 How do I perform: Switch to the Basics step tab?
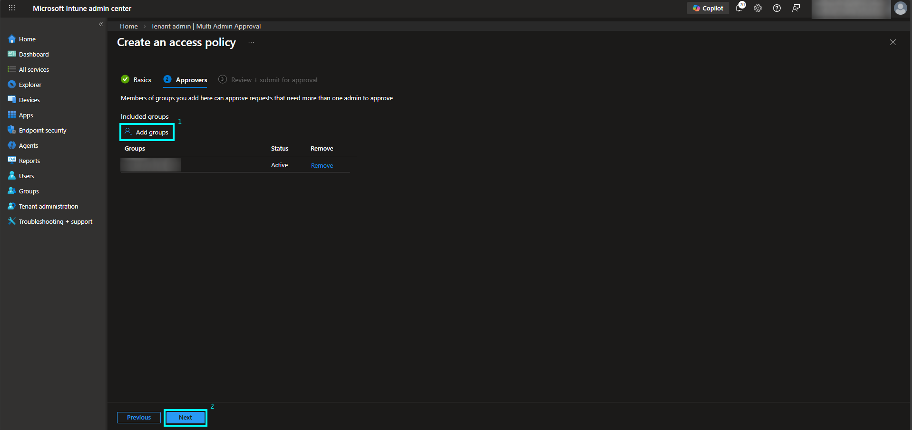[x=136, y=80]
